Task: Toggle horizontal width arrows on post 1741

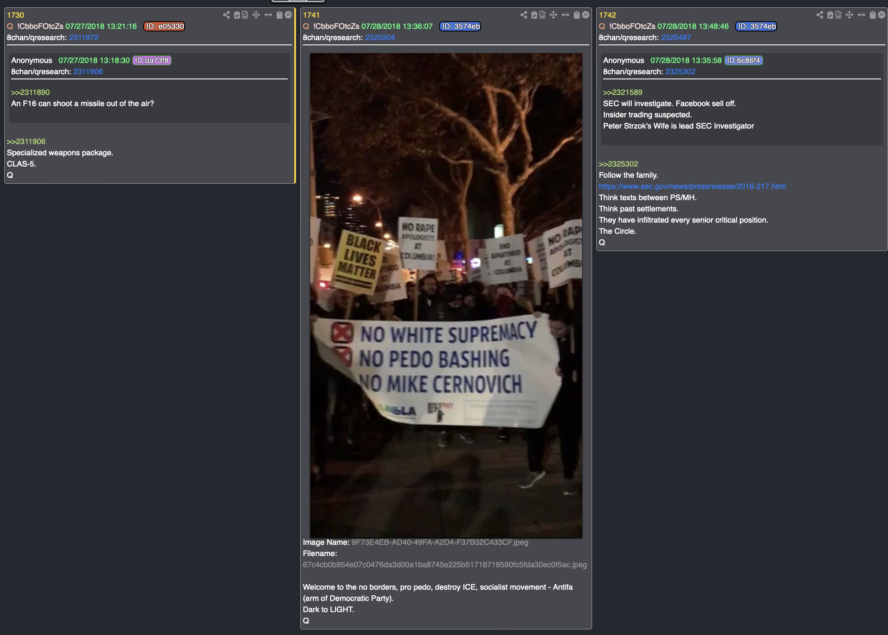Action: [x=565, y=15]
